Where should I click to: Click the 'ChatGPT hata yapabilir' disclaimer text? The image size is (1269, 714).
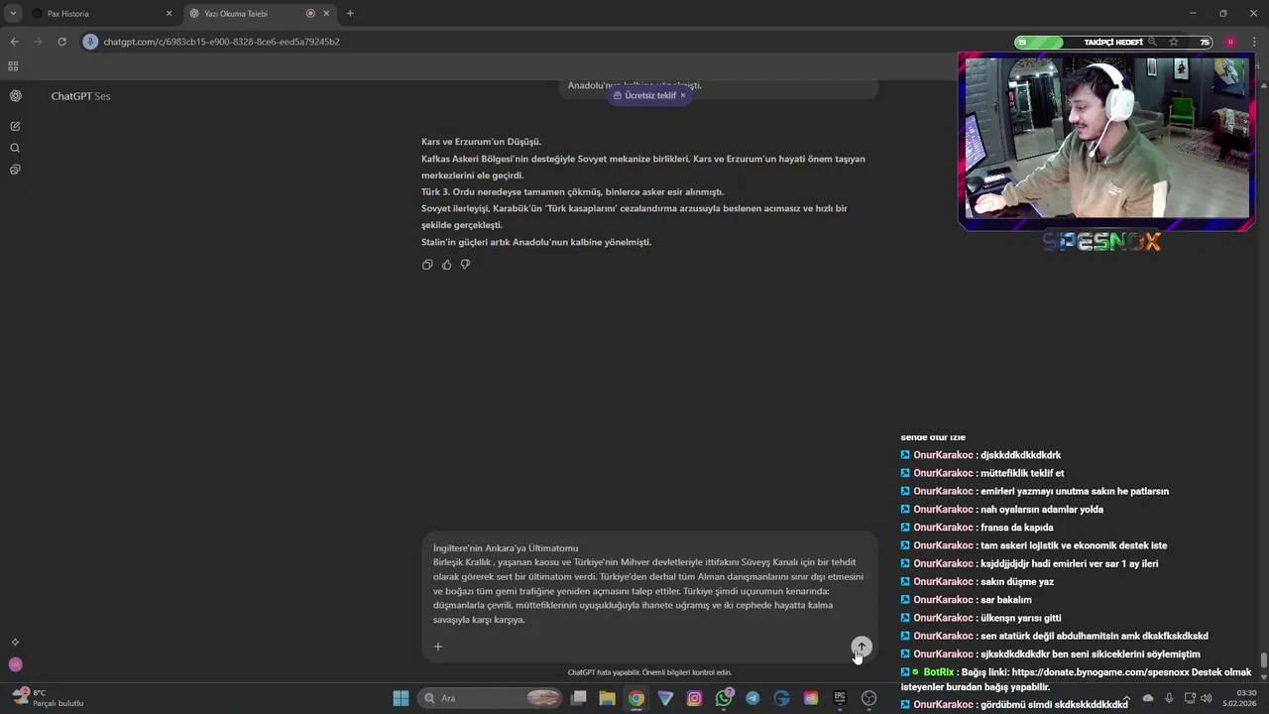[x=649, y=672]
